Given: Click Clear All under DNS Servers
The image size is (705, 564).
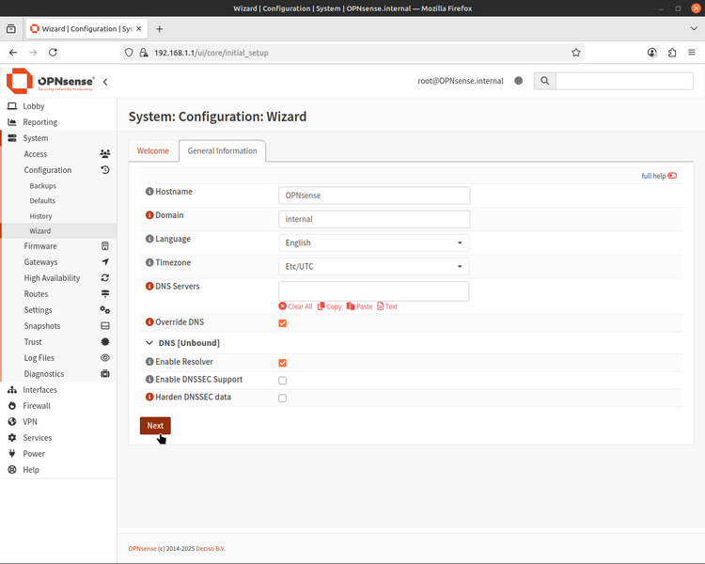Looking at the screenshot, I should point(295,306).
